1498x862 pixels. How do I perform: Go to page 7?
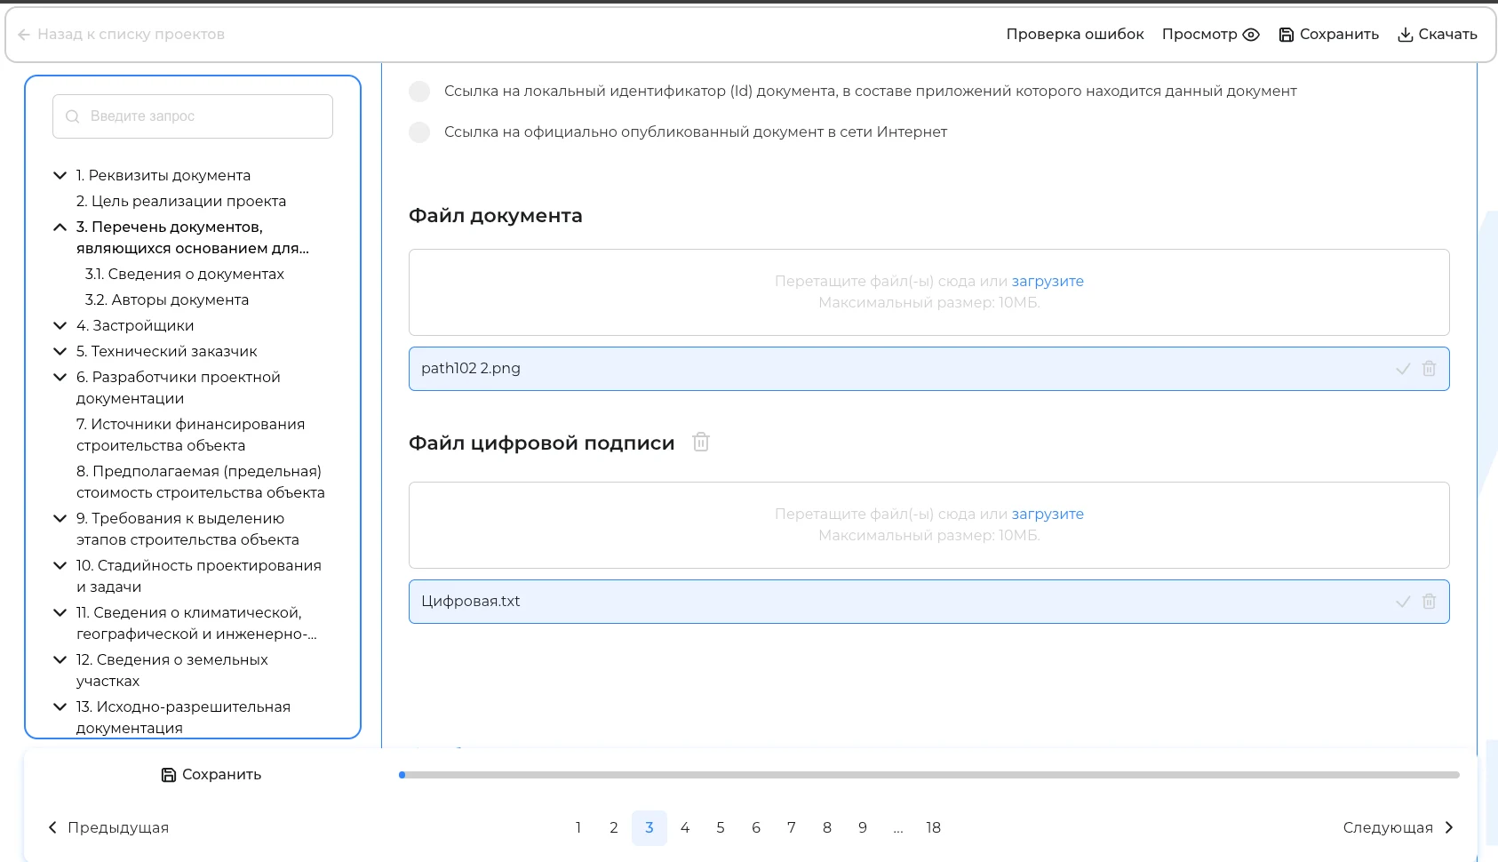coord(792,828)
